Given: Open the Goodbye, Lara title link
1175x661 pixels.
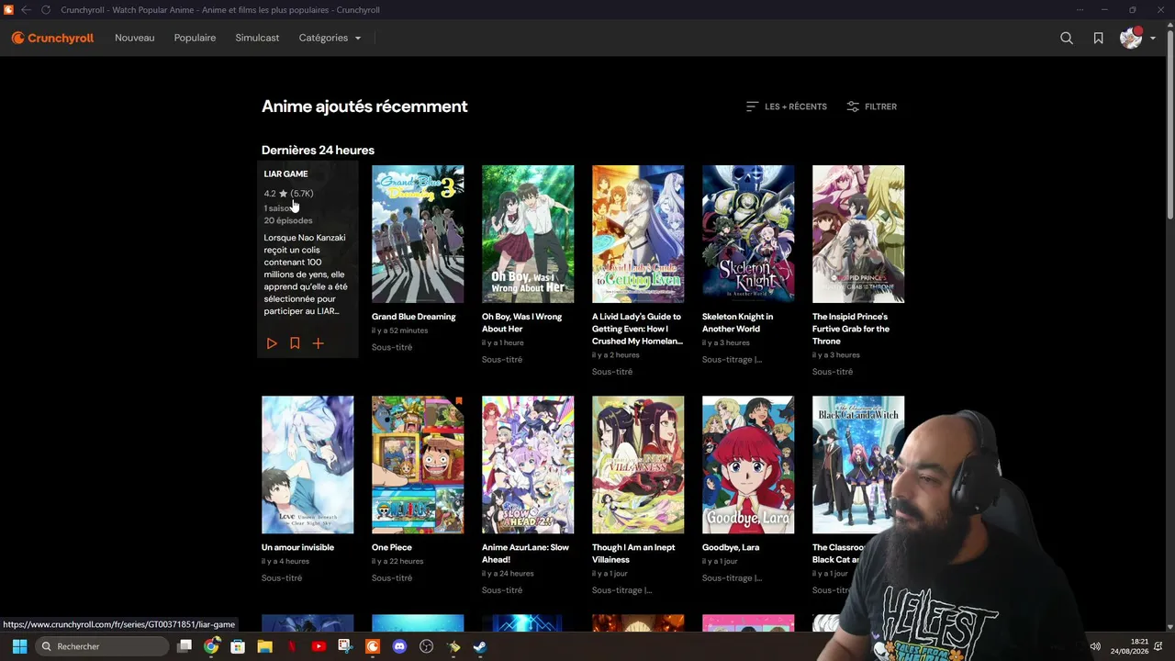Looking at the screenshot, I should coord(731,547).
